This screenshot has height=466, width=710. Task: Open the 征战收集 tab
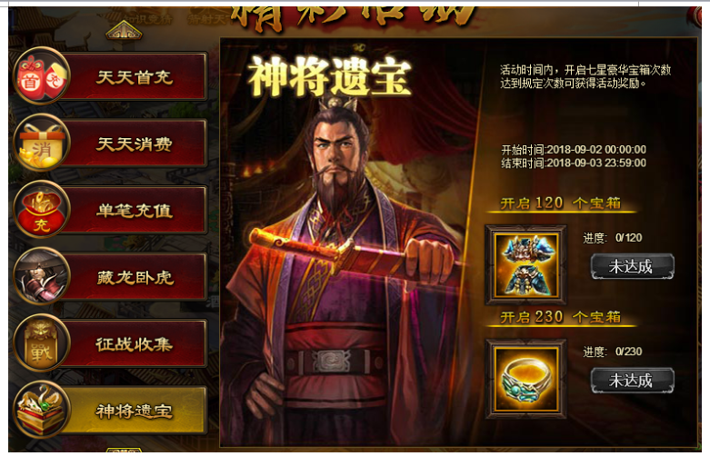[135, 343]
